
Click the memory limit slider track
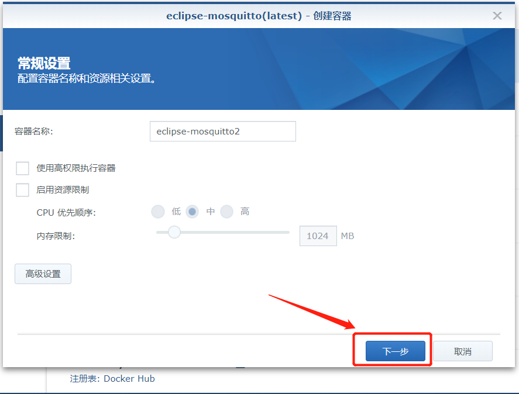click(223, 232)
